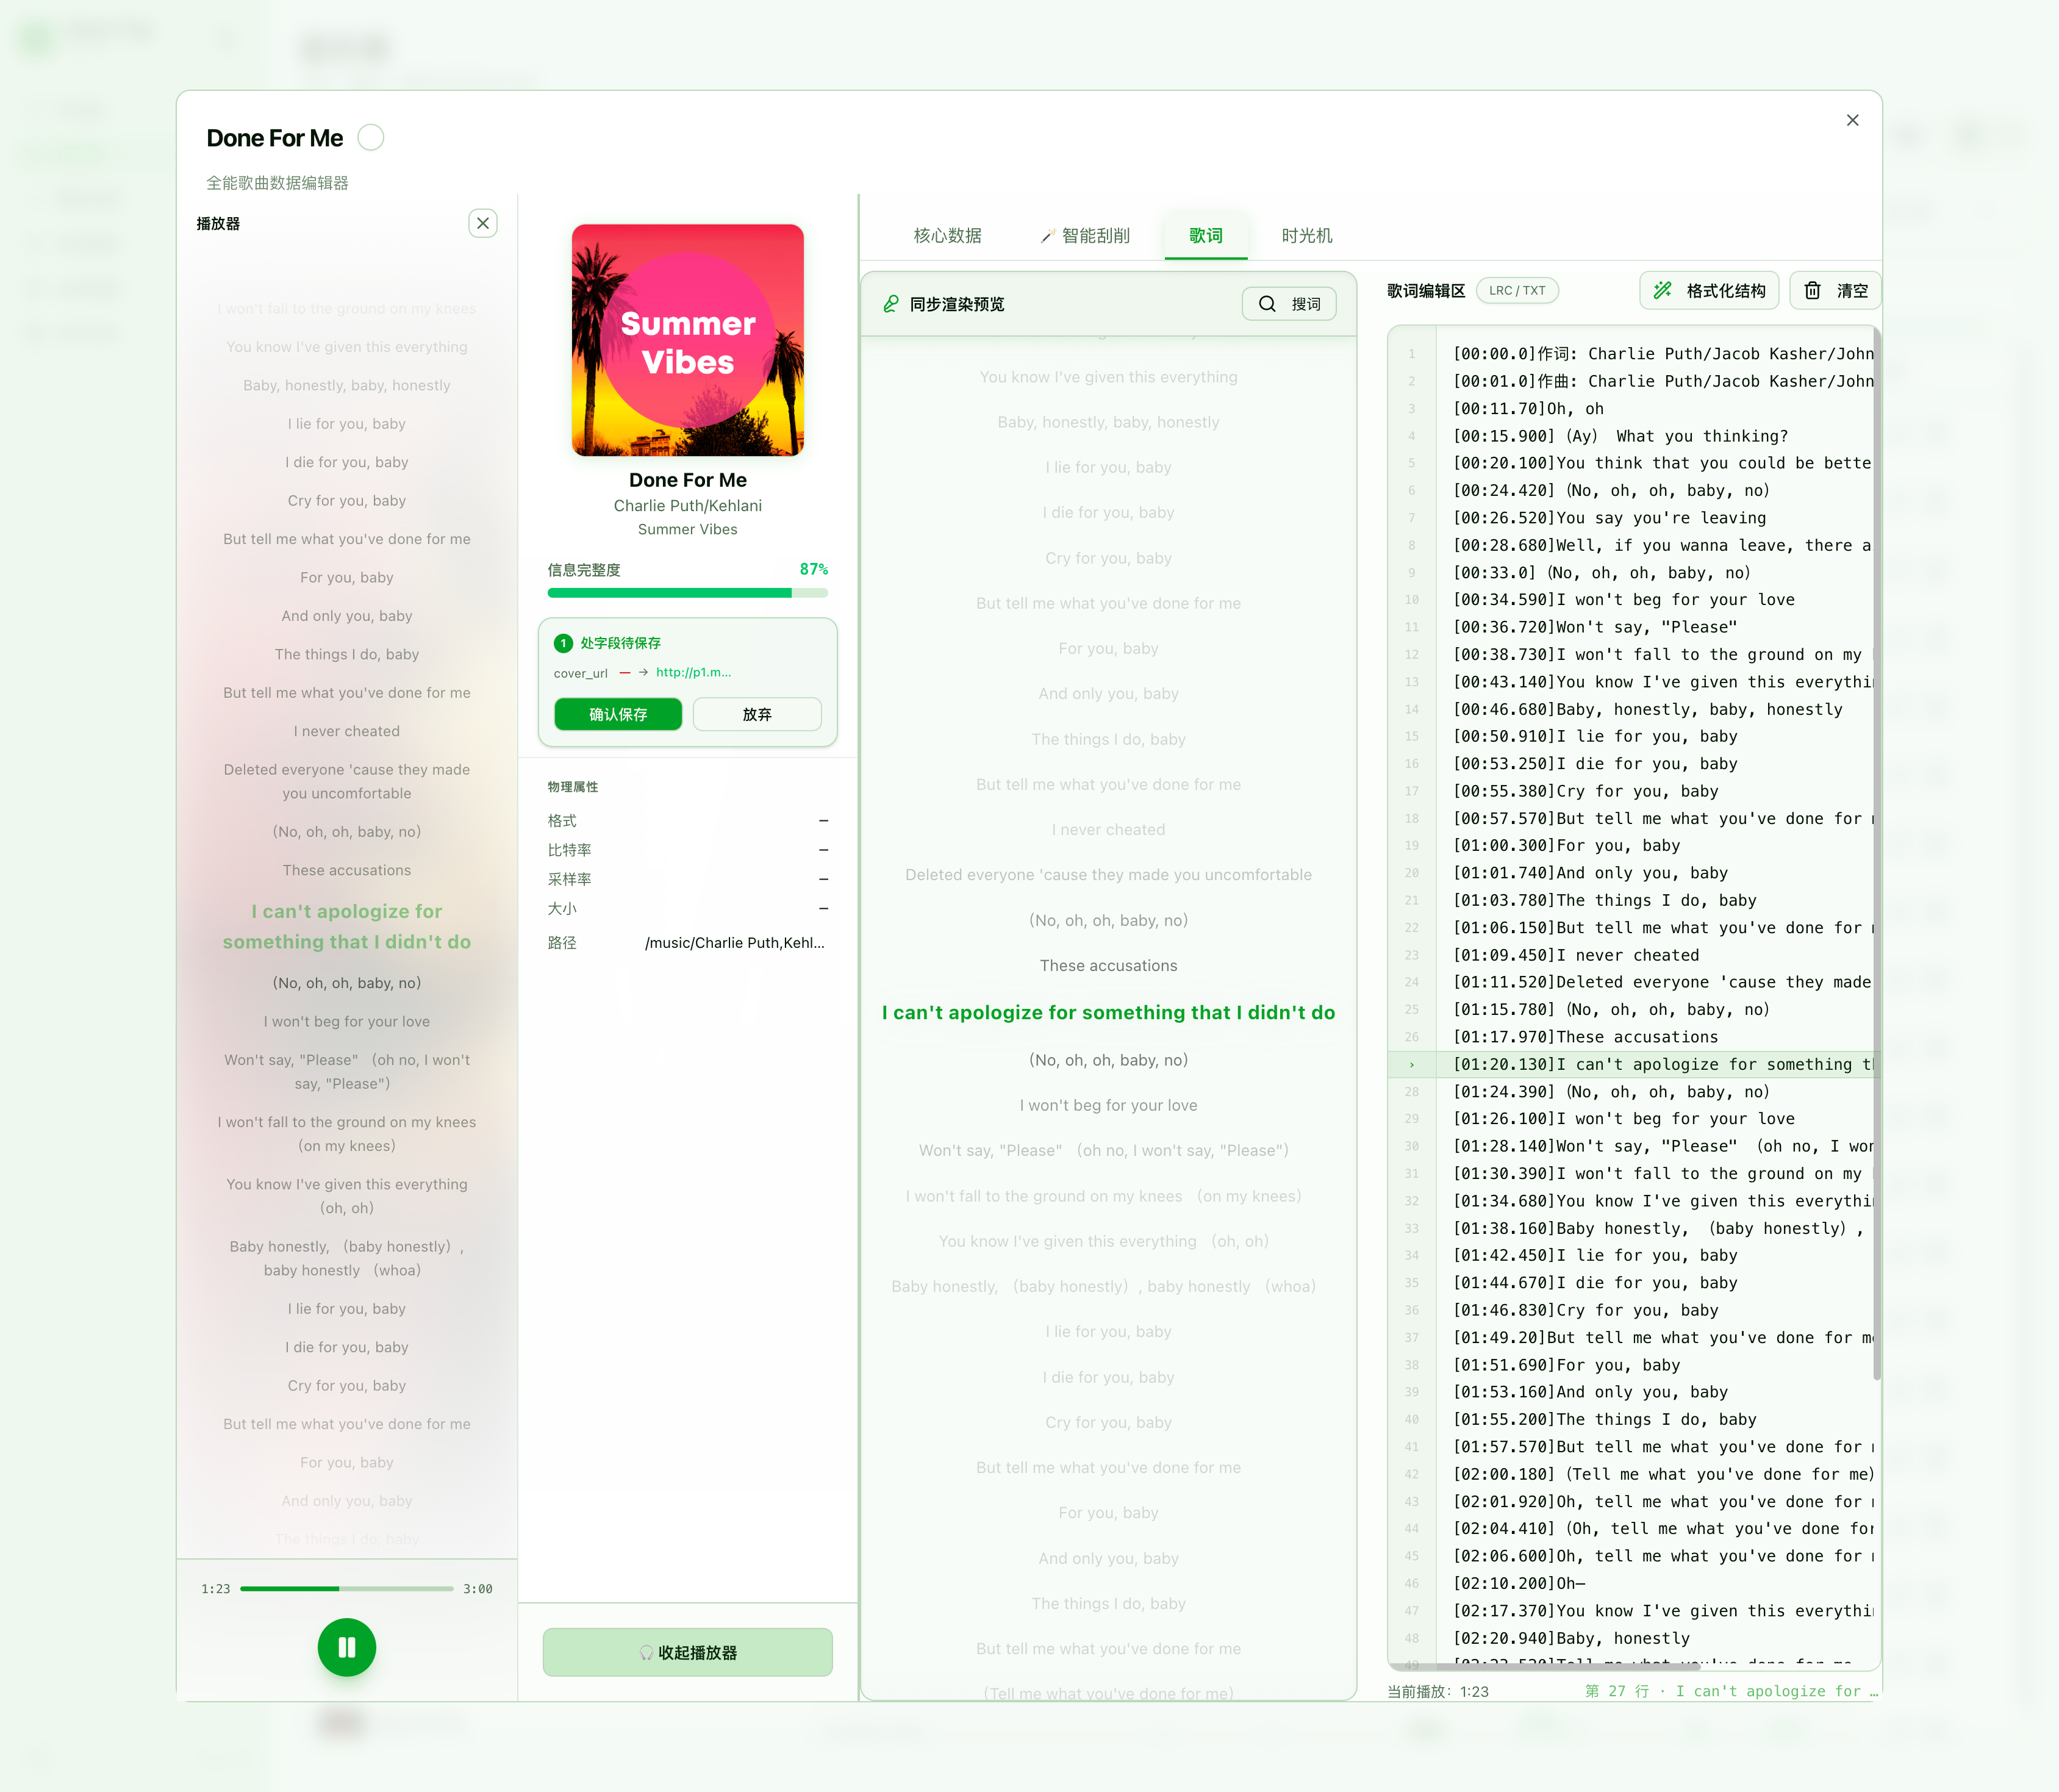This screenshot has width=2059, height=1792.
Task: Click 放弃 to discard the pending field
Action: pyautogui.click(x=757, y=714)
